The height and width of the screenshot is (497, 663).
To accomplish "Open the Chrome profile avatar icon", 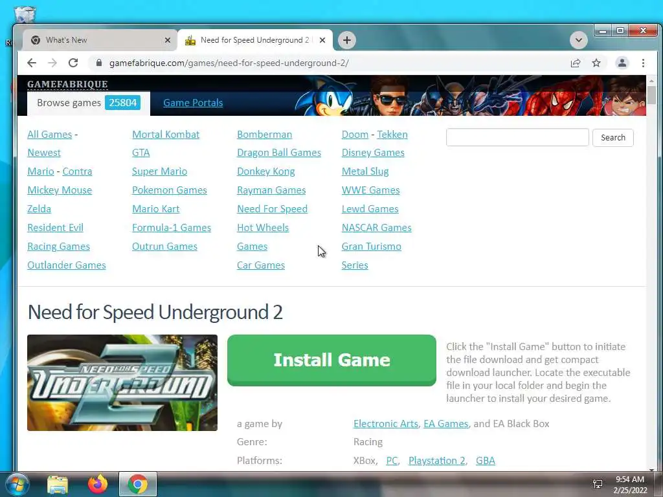I will pos(622,63).
